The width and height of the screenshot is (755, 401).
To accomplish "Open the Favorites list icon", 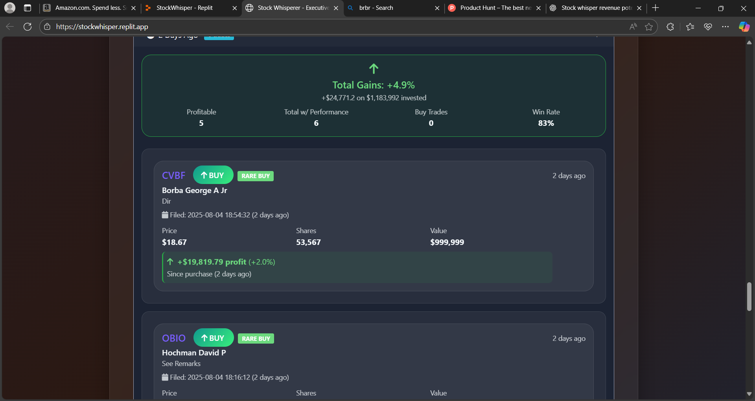I will click(x=690, y=27).
